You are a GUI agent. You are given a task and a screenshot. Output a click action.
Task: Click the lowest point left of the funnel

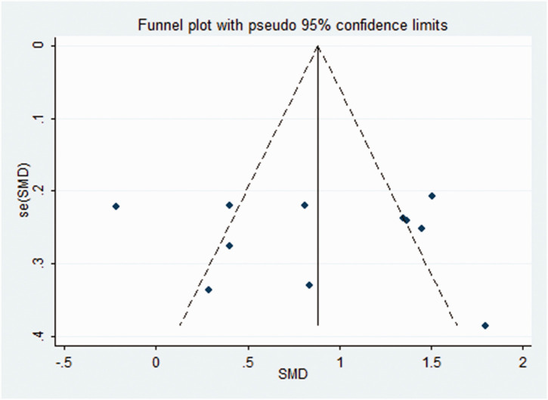point(209,290)
